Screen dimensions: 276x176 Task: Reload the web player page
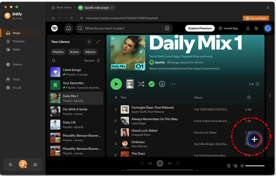[71, 18]
